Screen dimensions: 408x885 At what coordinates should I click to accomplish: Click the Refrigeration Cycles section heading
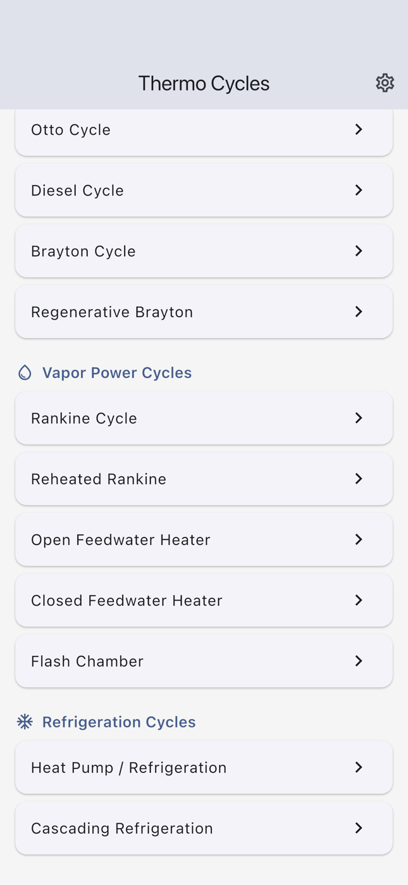(x=119, y=722)
